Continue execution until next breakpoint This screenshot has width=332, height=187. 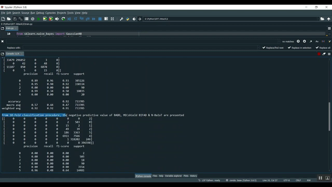click(x=94, y=19)
